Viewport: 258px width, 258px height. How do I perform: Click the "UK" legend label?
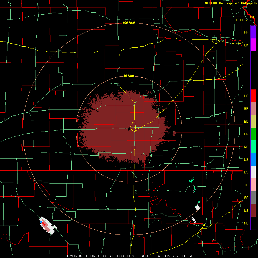click(246, 45)
